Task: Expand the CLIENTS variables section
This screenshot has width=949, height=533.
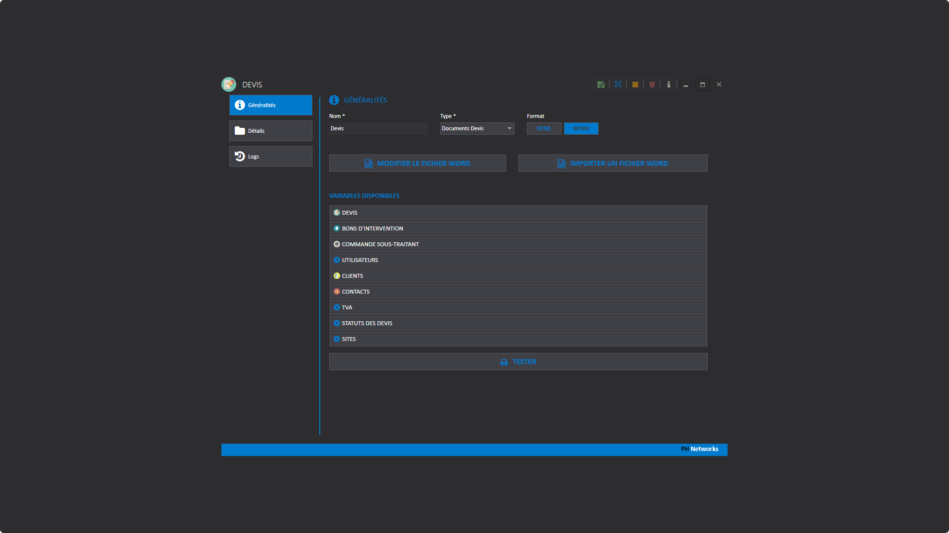Action: (518, 276)
